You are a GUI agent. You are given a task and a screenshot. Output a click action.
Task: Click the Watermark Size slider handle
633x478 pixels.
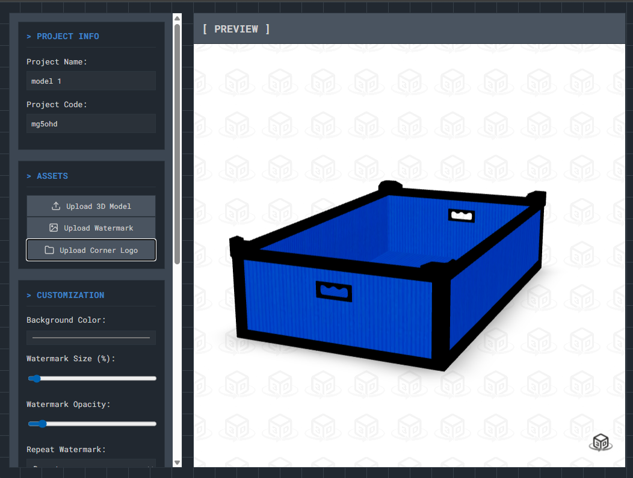point(36,379)
